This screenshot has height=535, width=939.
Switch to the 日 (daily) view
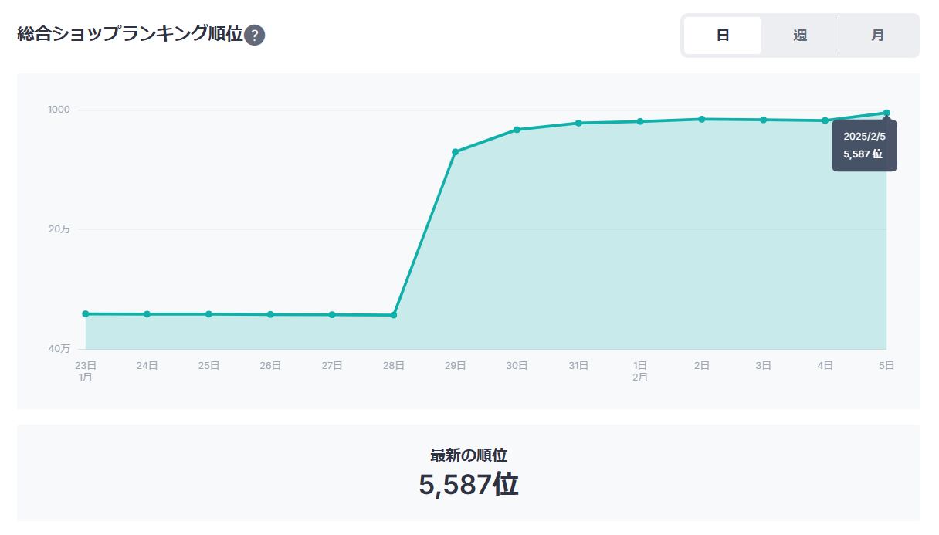(x=723, y=36)
